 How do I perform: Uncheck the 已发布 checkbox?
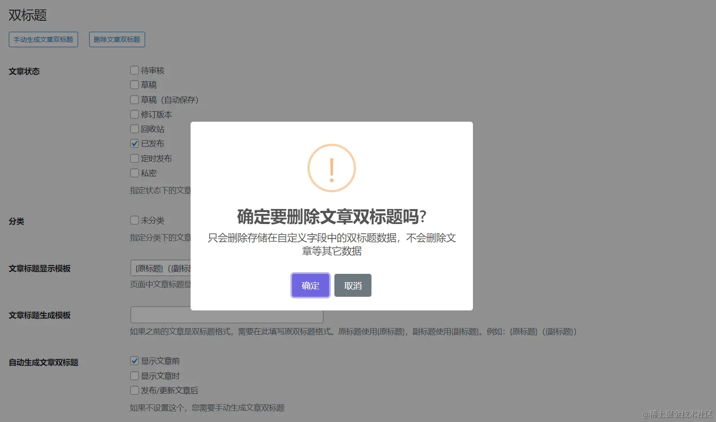coord(134,143)
